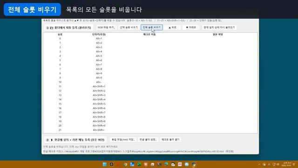Select slot 0 row with Alt+1
Screen dimensions: 298x168
coord(150,38)
